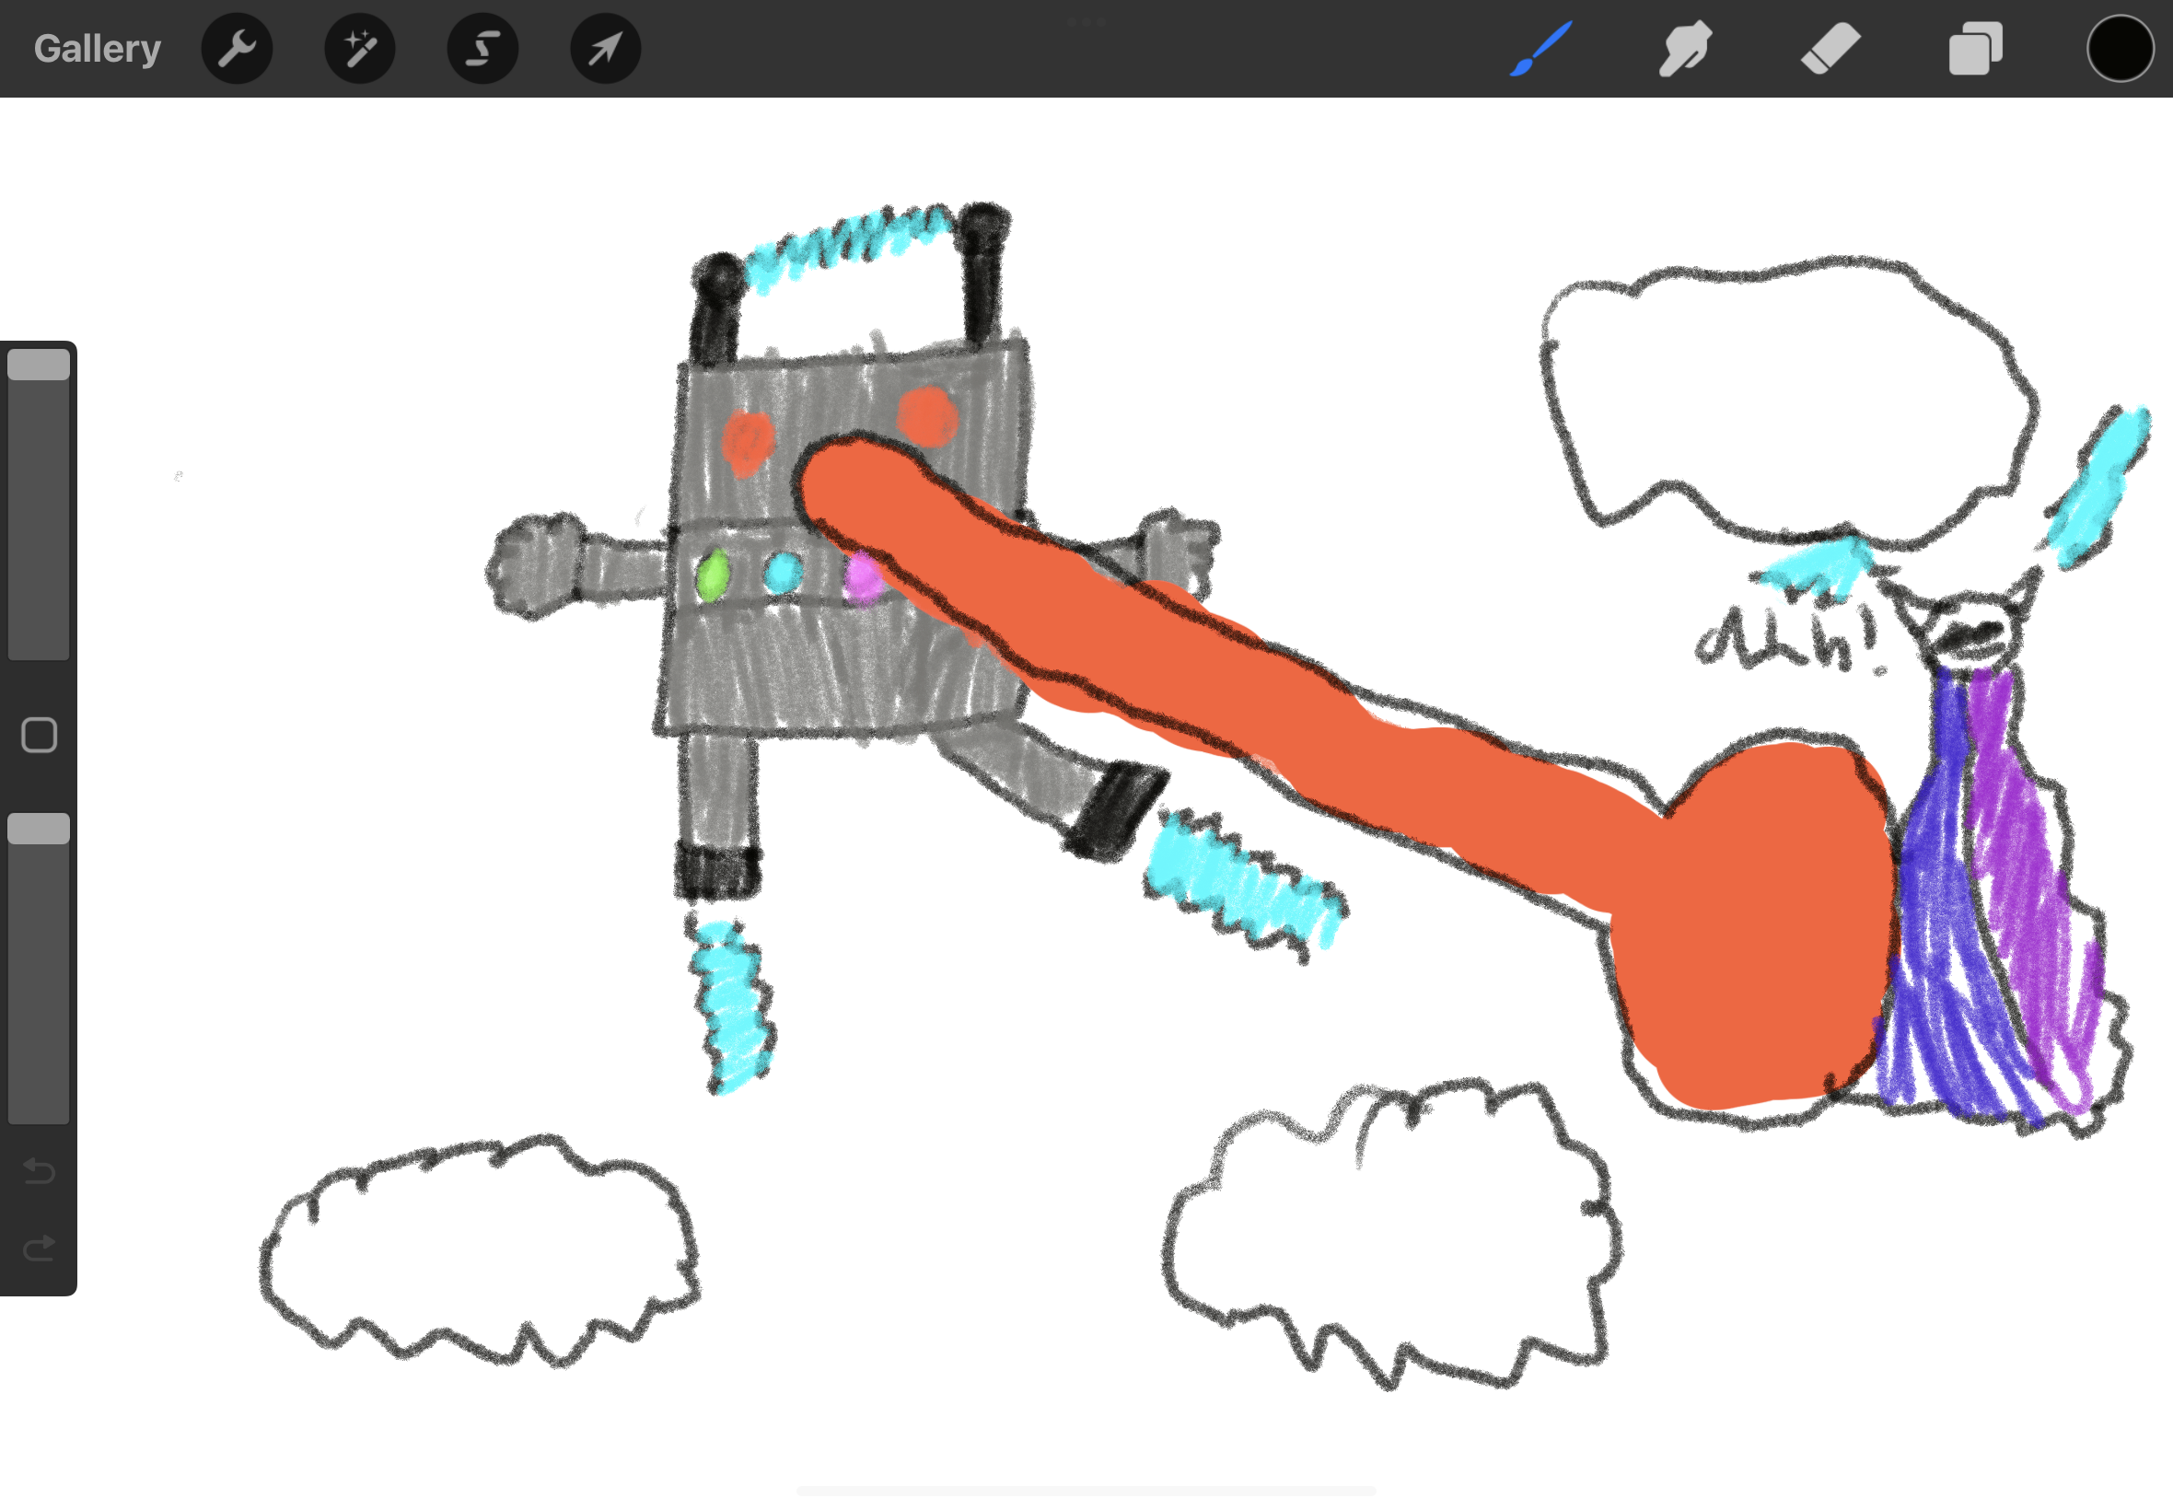2173x1510 pixels.
Task: Tap the sidebar Modify square button
Action: [39, 735]
